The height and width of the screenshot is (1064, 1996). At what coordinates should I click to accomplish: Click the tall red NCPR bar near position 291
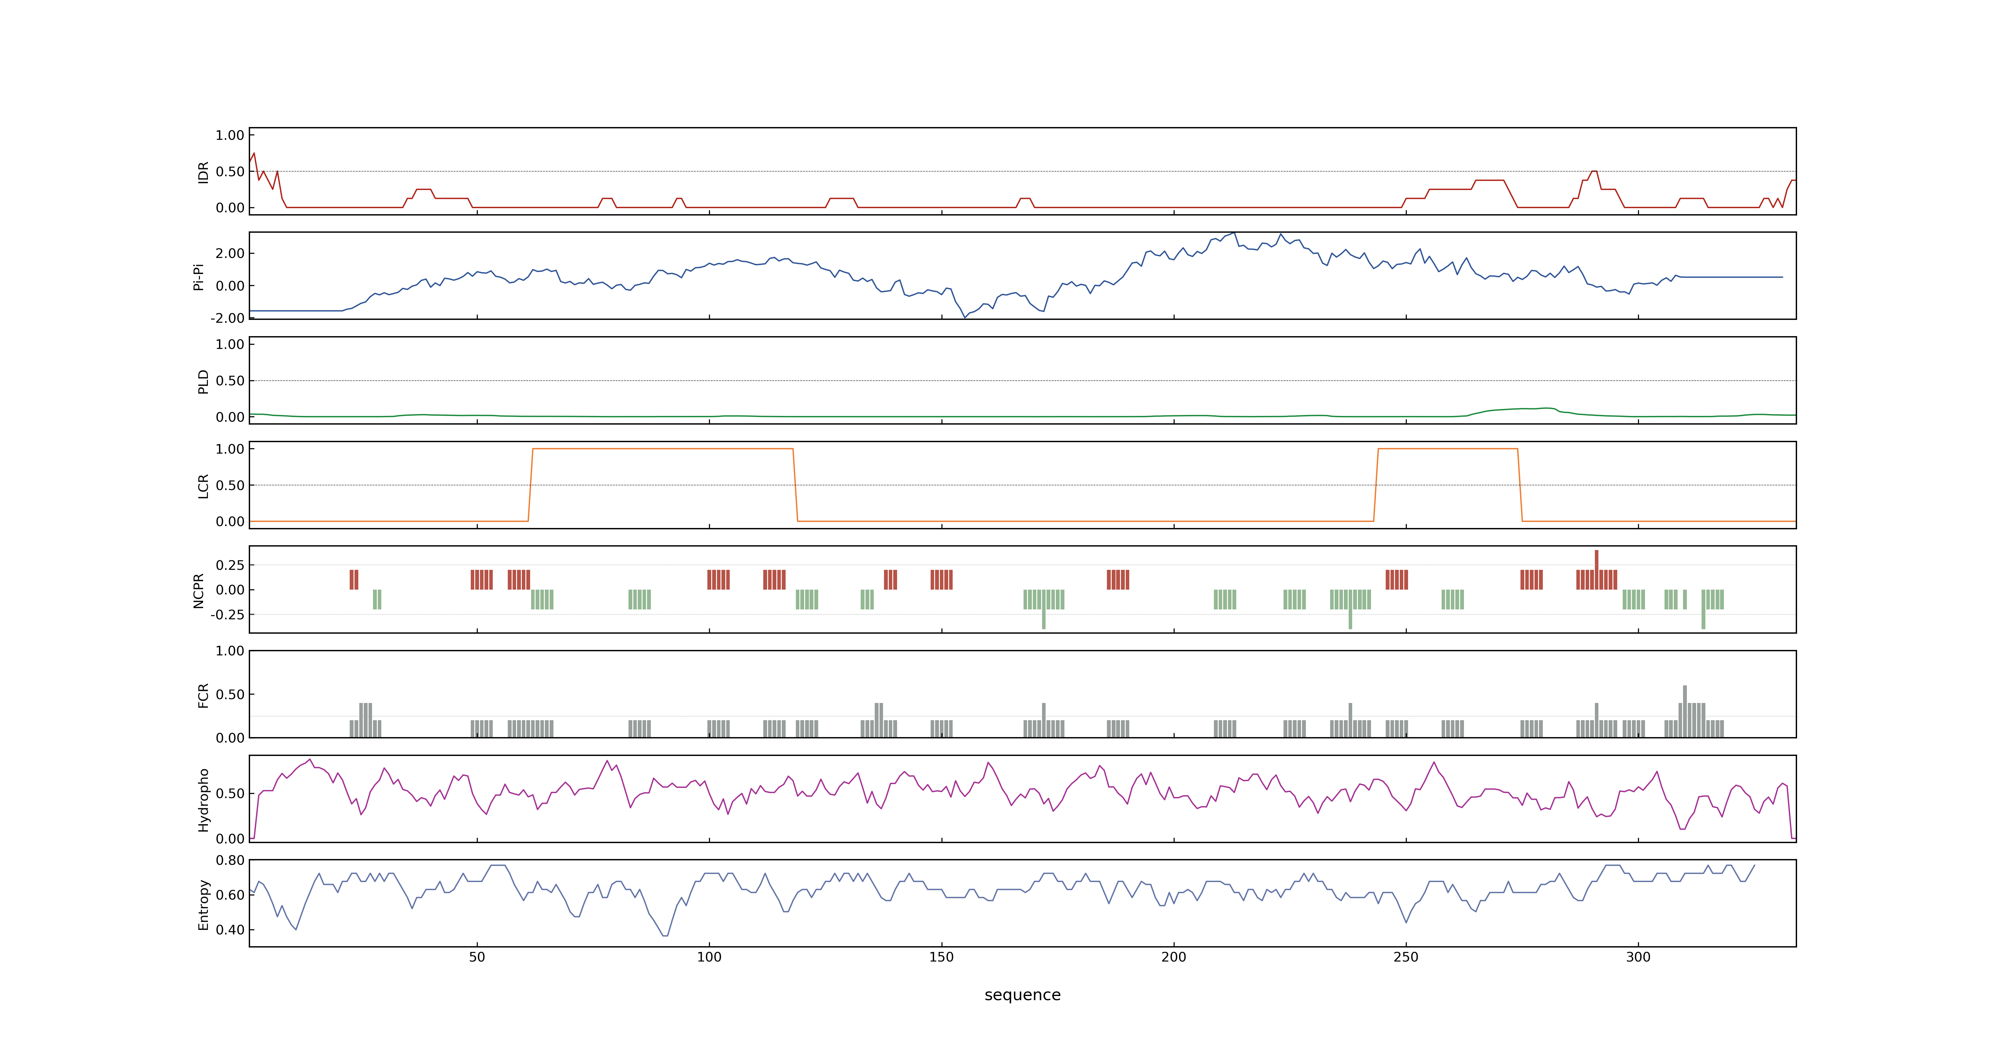1596,569
